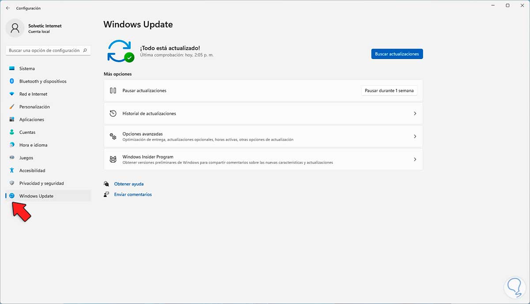Select the Accesibilidad icon
Viewport: 530px width, 304px height.
(11, 171)
